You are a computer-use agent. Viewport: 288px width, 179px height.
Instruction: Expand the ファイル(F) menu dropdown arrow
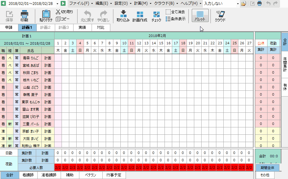92,4
